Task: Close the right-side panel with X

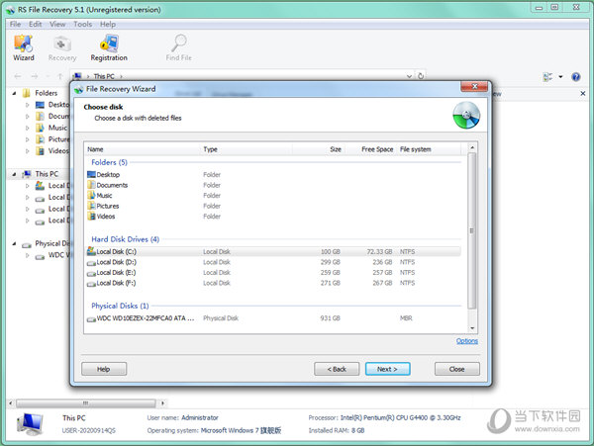Action: [583, 93]
